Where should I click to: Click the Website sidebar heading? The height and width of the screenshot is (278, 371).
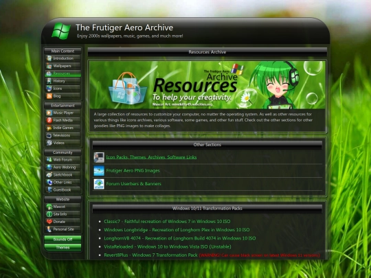[63, 199]
